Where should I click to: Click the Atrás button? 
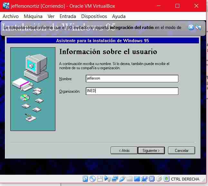124,151
